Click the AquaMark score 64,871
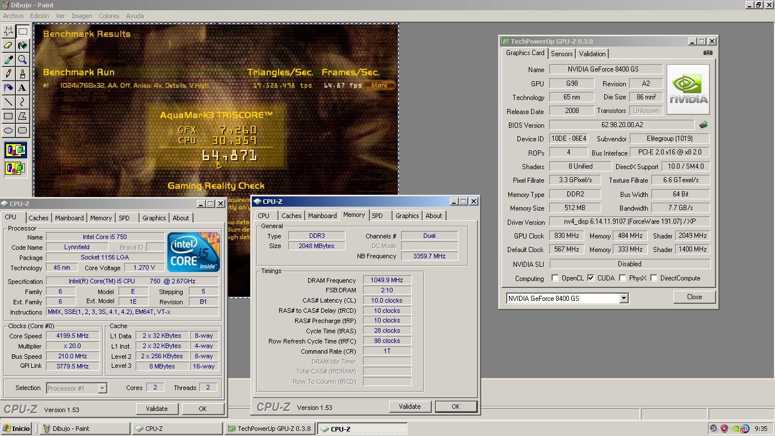This screenshot has height=436, width=775. click(x=229, y=156)
